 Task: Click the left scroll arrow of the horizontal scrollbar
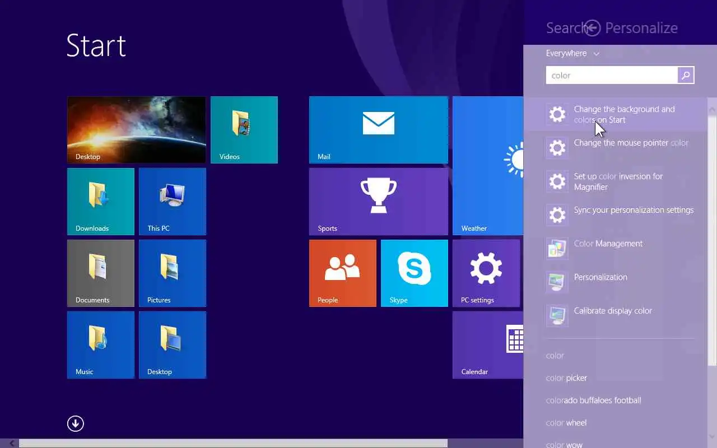12,444
